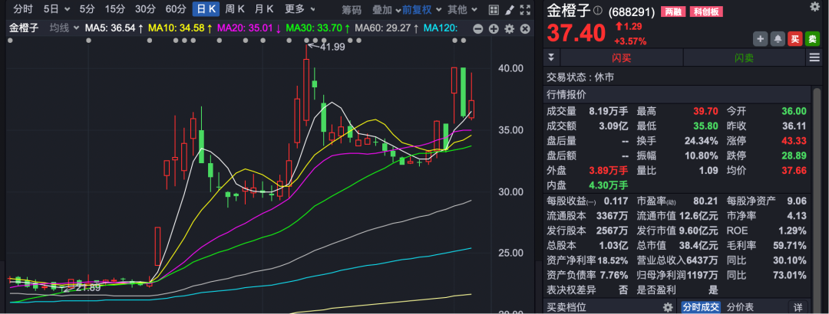Viewport: 829px width, 314px height.
Task: Click the 闪买 quick buy button
Action: tap(622, 58)
